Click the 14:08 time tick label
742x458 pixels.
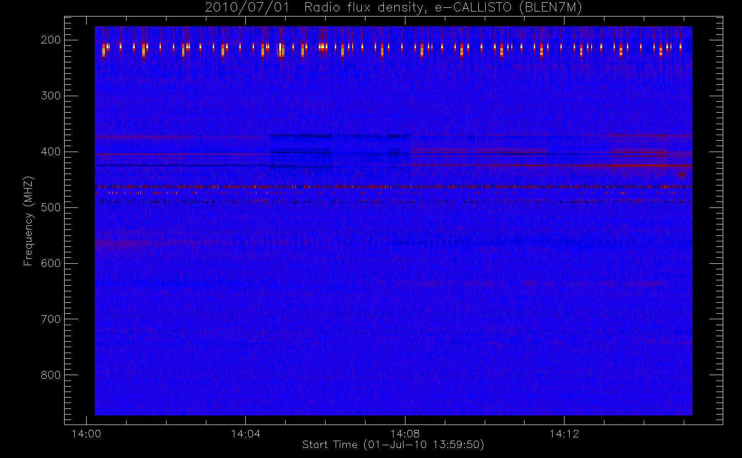tap(405, 434)
